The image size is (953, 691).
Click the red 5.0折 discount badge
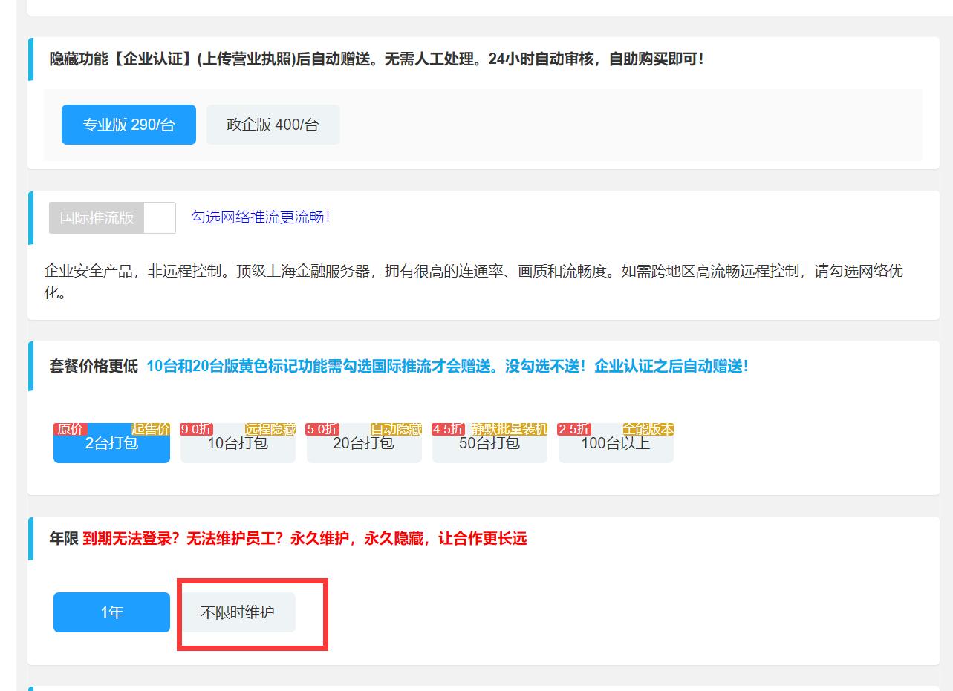tap(322, 429)
